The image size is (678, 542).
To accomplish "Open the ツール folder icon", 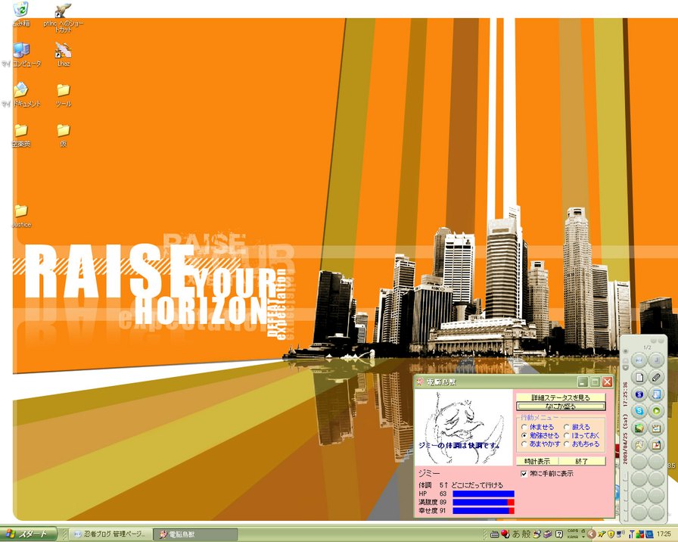I will tap(63, 95).
